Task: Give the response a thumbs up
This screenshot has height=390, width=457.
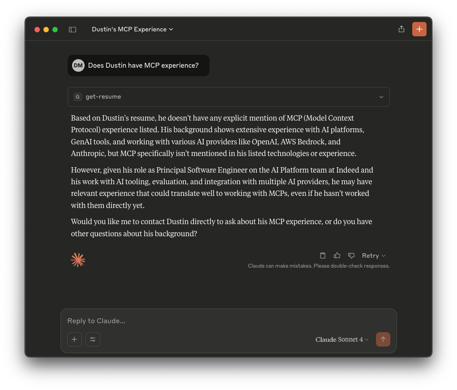Action: click(x=337, y=256)
